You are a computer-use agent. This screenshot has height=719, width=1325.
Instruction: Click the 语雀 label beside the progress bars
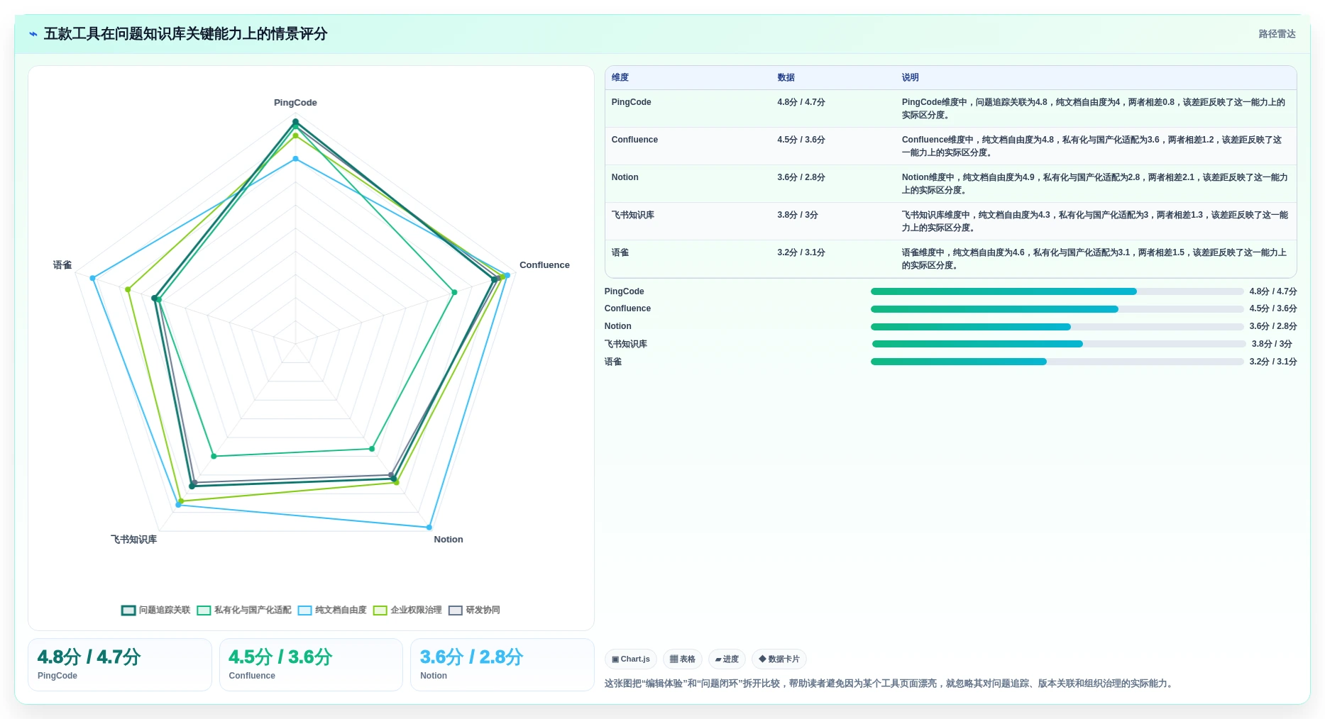613,362
